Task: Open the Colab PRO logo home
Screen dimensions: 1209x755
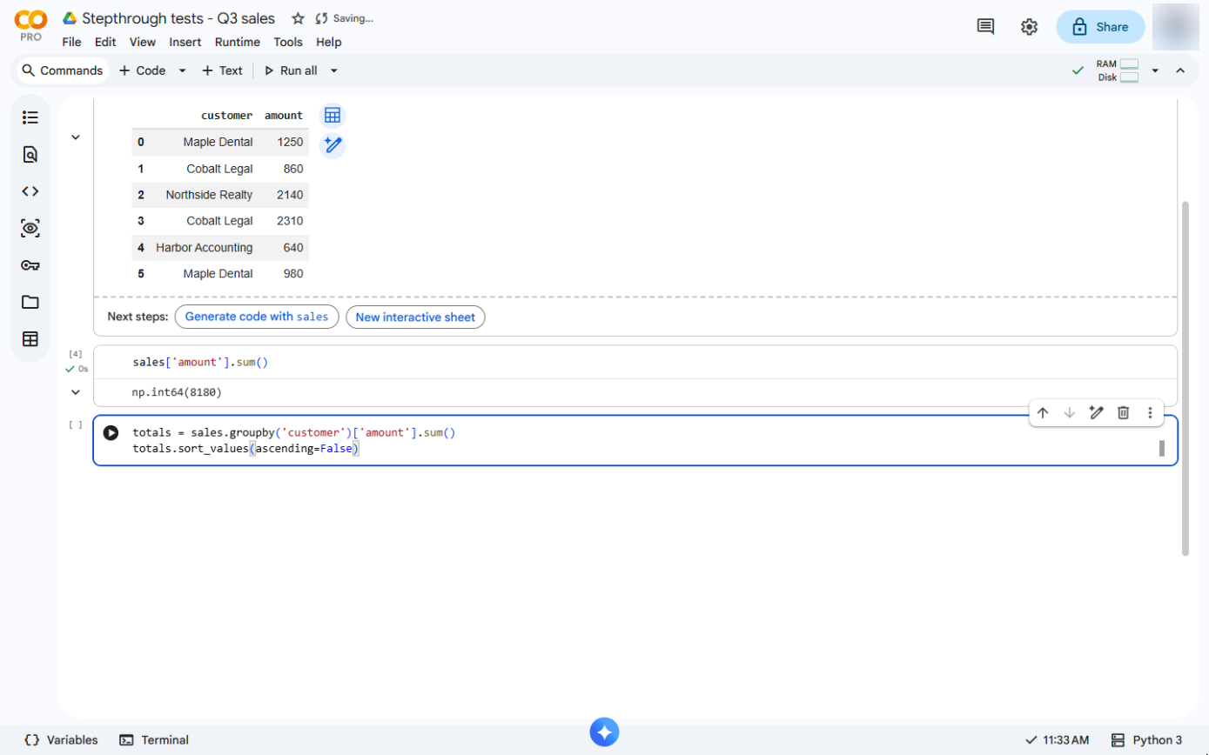Action: [31, 26]
